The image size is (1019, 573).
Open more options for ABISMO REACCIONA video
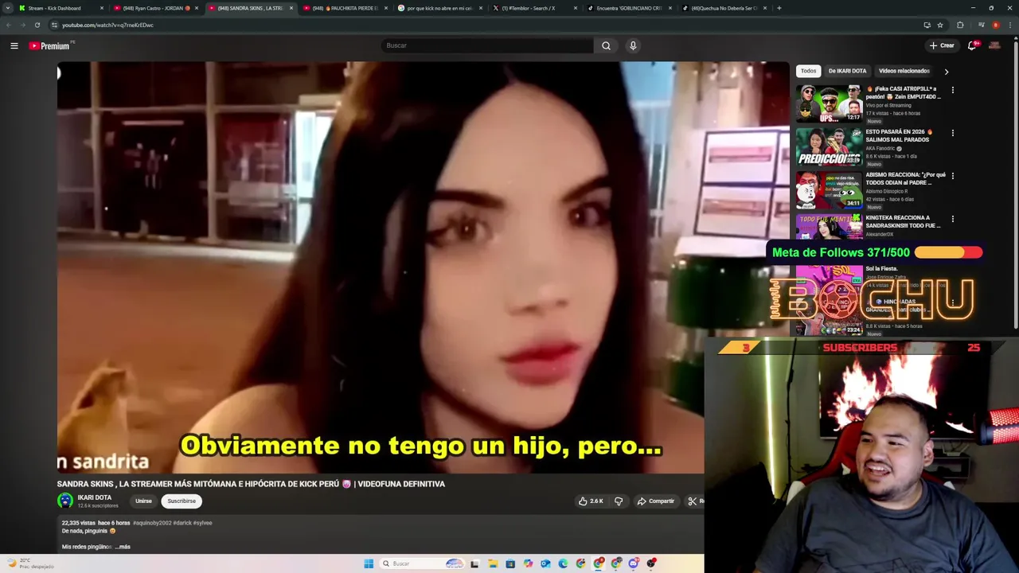click(952, 176)
